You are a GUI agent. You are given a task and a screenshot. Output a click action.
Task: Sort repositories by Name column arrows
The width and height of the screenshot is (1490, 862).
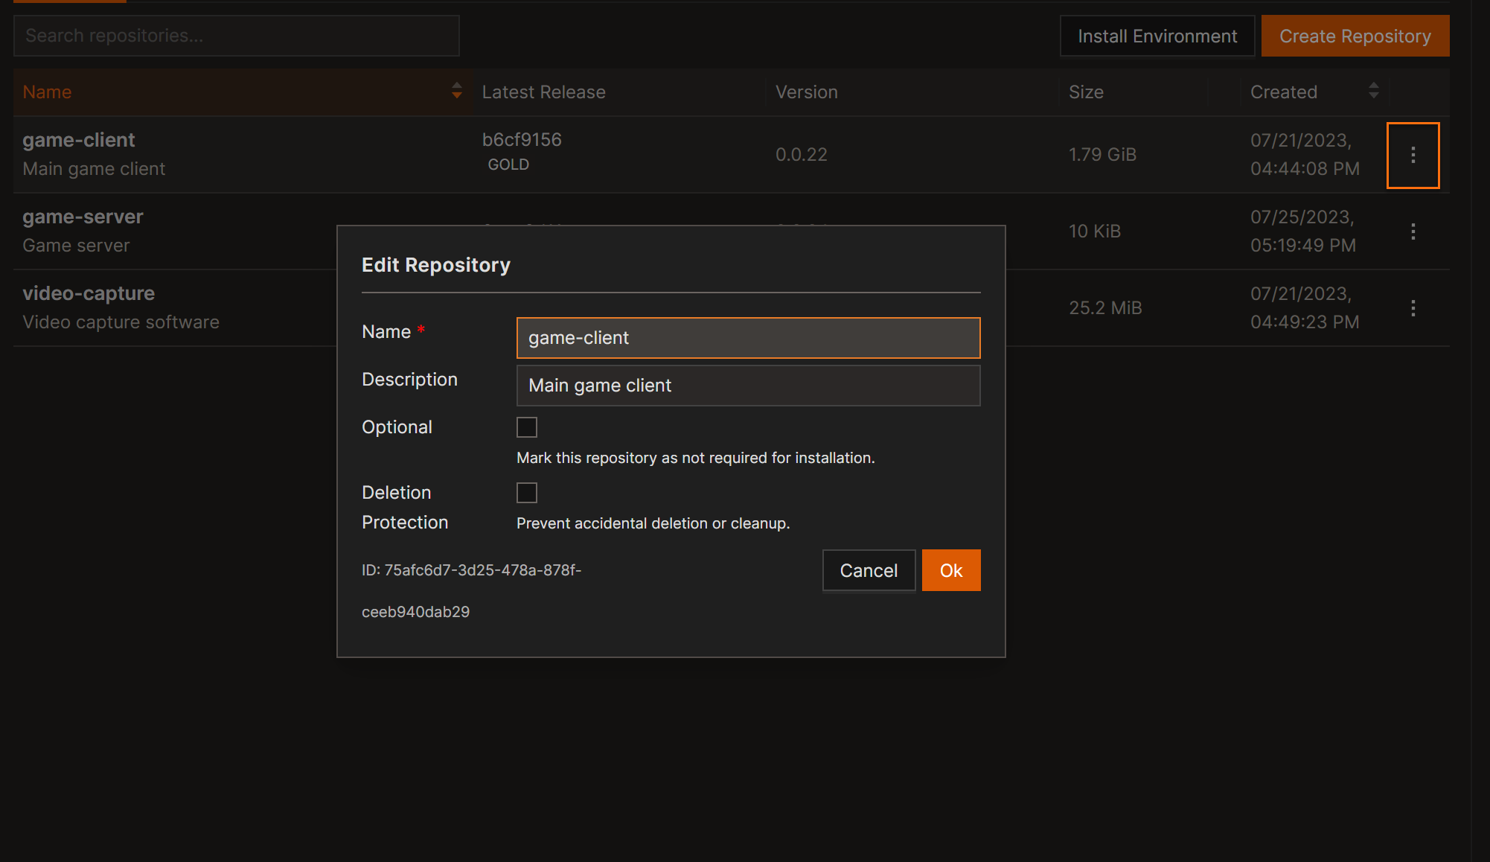[456, 92]
